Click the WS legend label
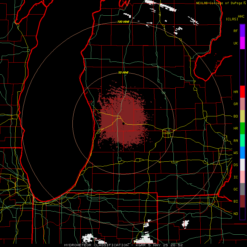Image resolution: width=247 pixels, height=247 pixels. 235,153
